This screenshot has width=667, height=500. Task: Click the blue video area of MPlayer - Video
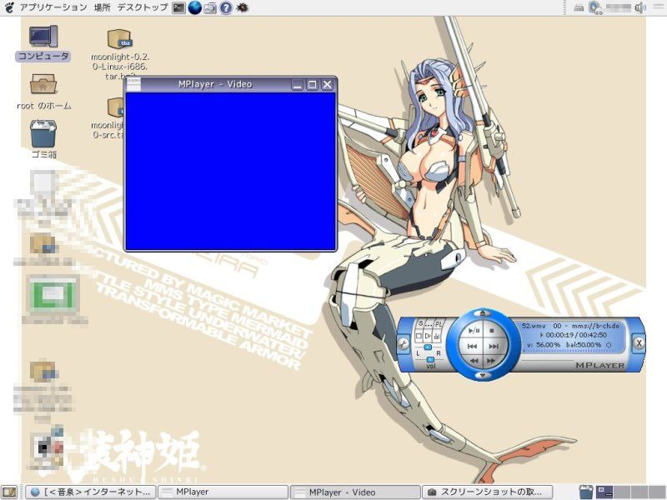[231, 172]
